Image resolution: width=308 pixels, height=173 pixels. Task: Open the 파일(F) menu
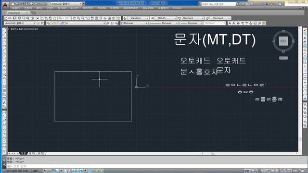(16, 8)
